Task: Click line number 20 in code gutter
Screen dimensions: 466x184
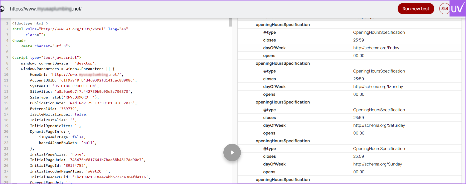Action: click(x=6, y=131)
